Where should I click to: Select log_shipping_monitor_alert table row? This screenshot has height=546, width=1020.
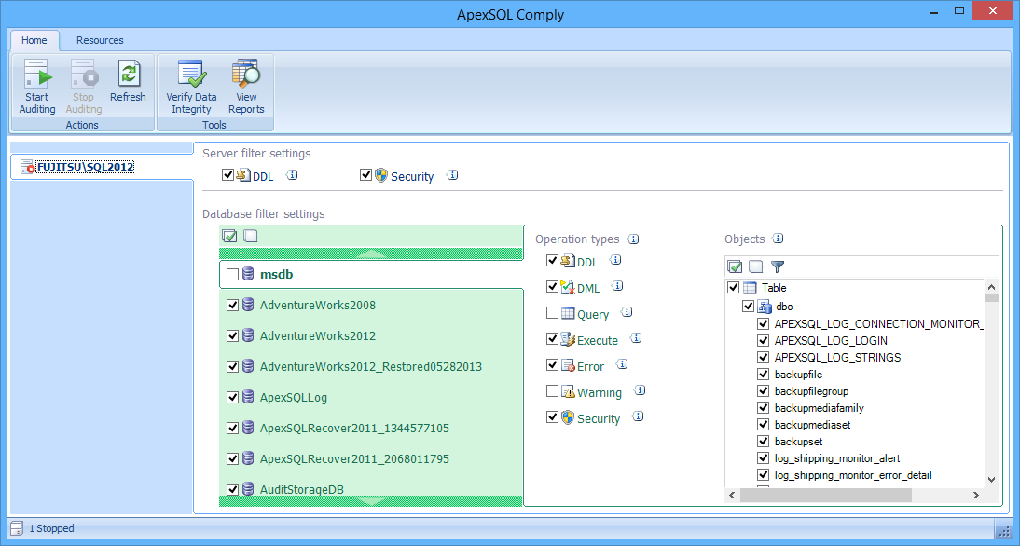click(837, 459)
